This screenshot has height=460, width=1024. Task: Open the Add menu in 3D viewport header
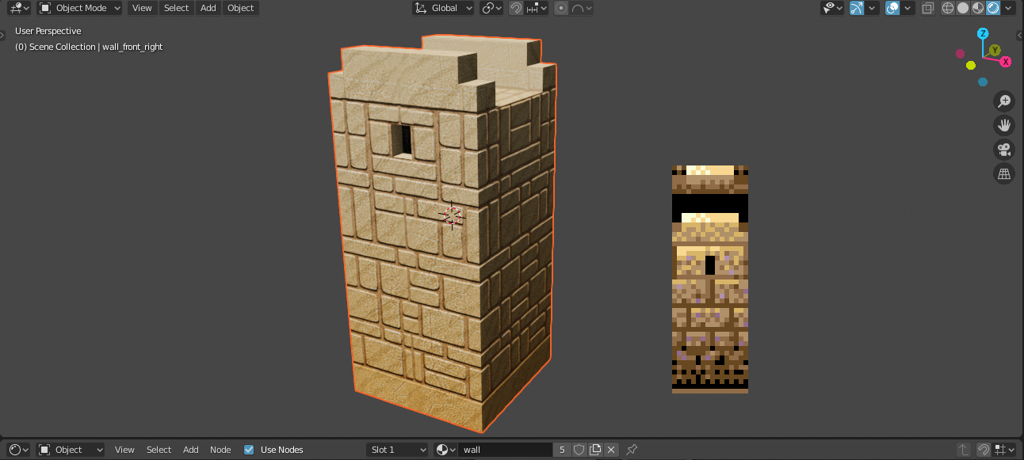(x=208, y=8)
